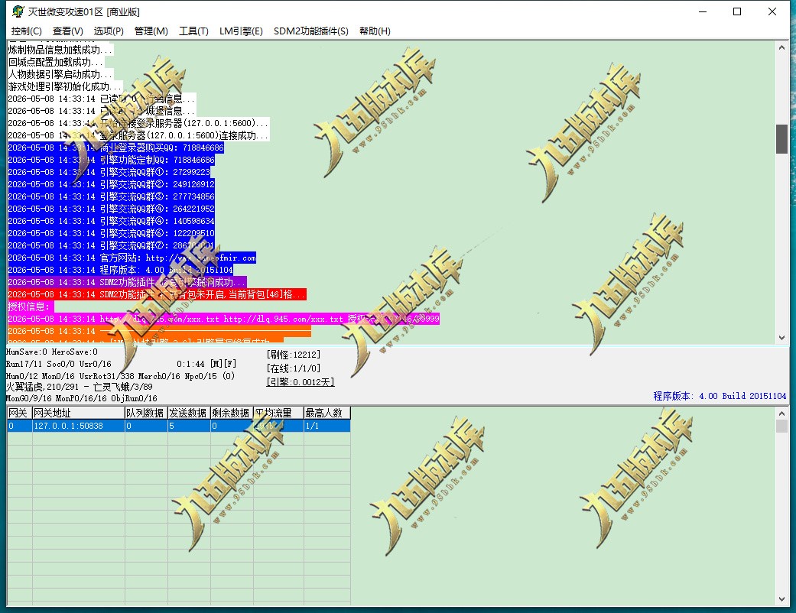Click the 0:1:44 [M][F] uptime text
This screenshot has width=796, height=613.
206,364
